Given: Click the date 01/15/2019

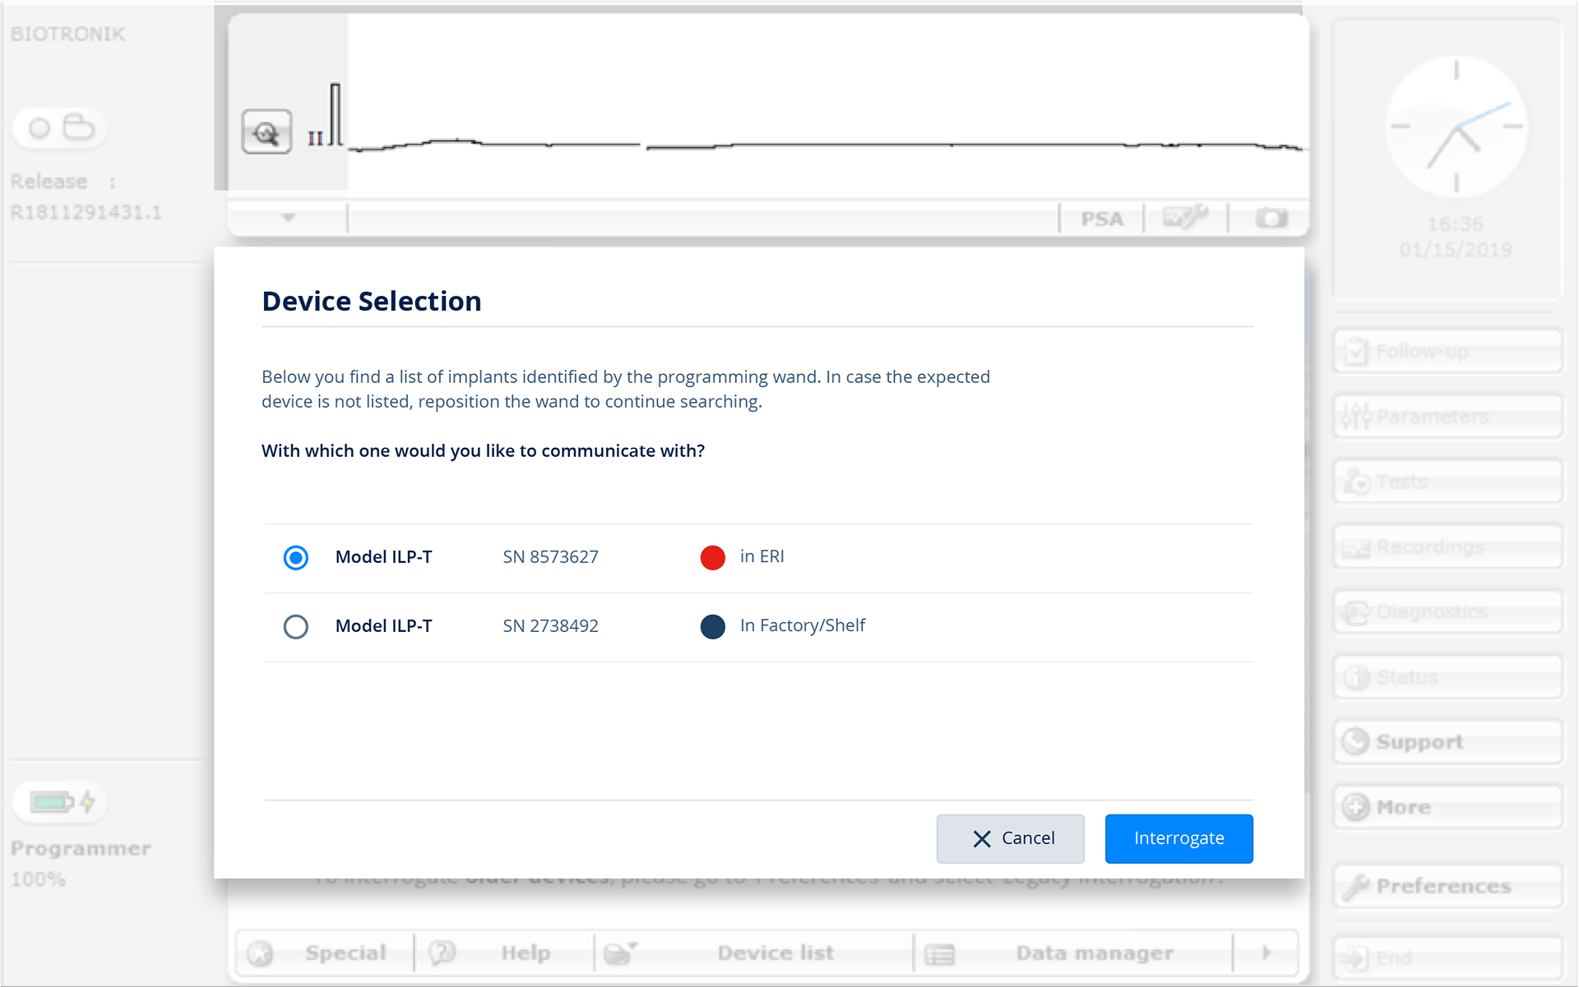Looking at the screenshot, I should 1456,250.
